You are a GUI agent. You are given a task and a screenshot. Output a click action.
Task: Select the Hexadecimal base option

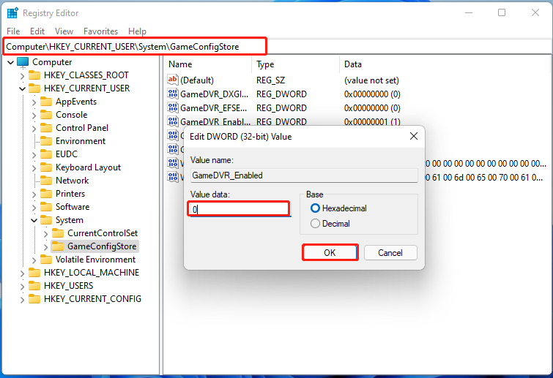point(315,208)
